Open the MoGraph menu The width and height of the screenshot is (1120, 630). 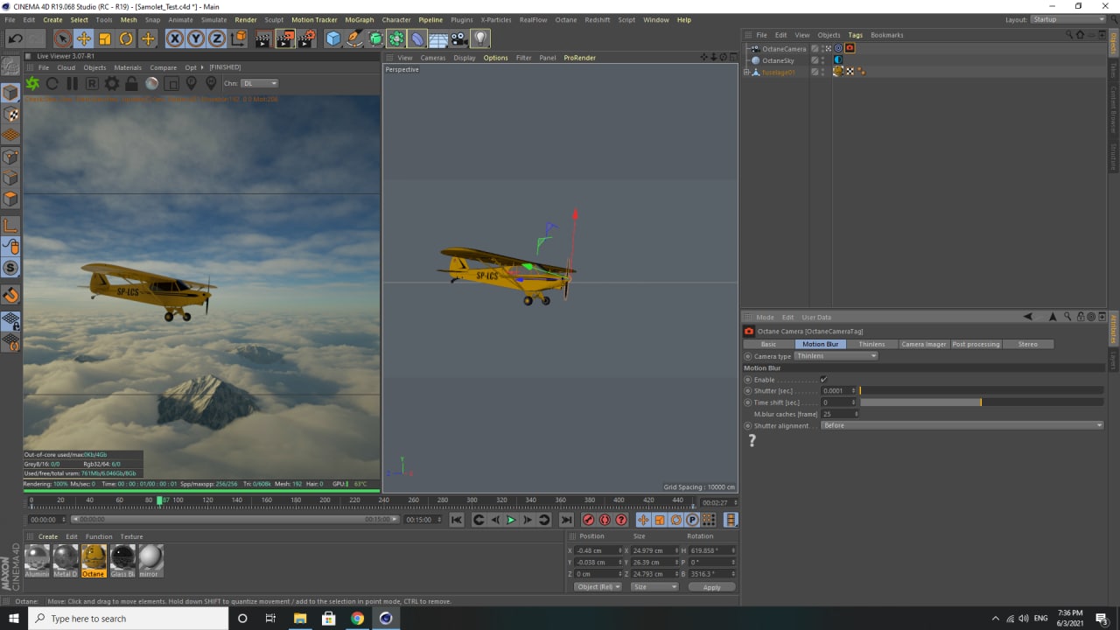[x=360, y=19]
